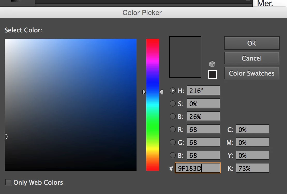Click the small web-safe color square
The width and height of the screenshot is (287, 194).
tap(212, 74)
